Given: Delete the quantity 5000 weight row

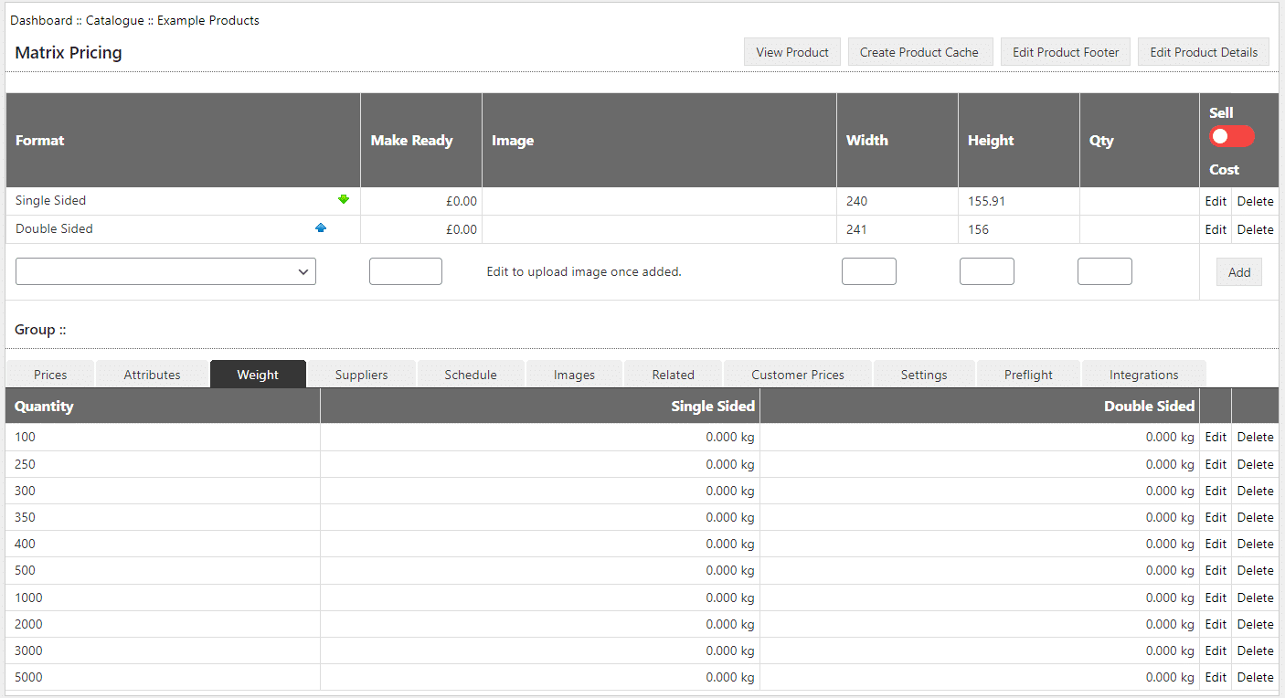Looking at the screenshot, I should tap(1255, 677).
